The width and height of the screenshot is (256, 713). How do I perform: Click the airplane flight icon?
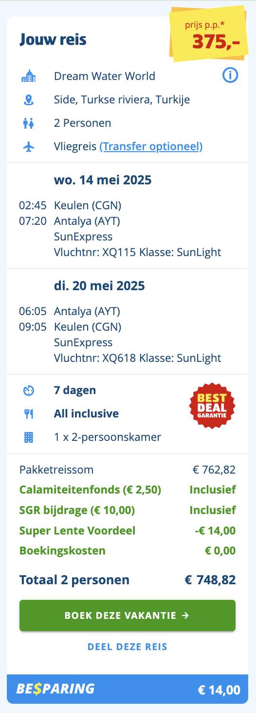(29, 146)
